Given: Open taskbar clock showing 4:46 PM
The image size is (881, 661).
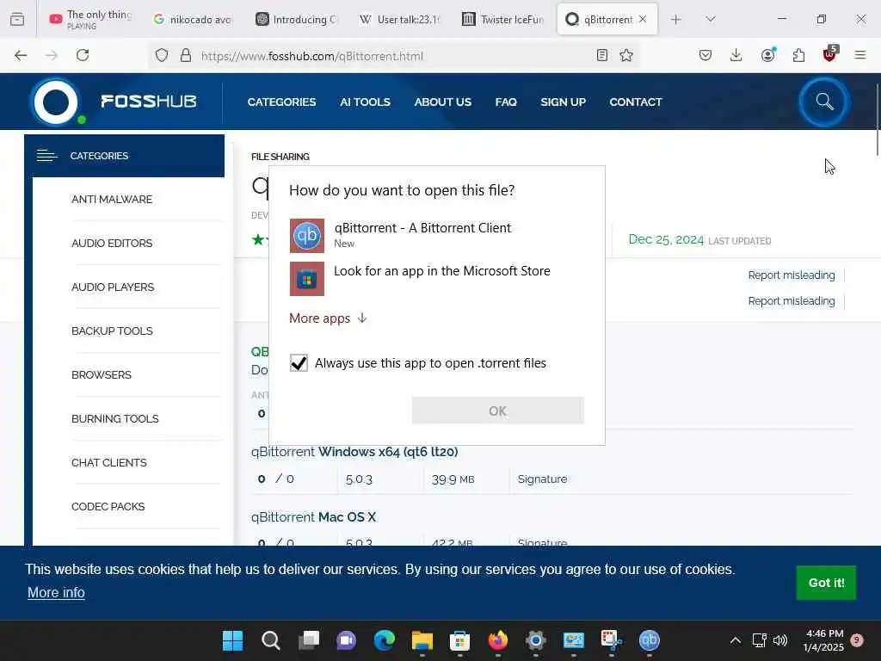Looking at the screenshot, I should (823, 640).
